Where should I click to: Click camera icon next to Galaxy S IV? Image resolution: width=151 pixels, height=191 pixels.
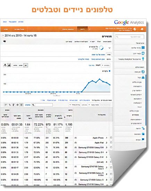coord(76,157)
